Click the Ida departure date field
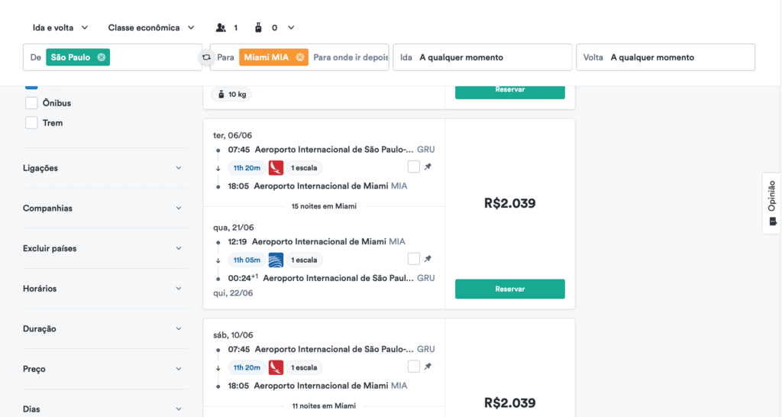This screenshot has width=782, height=417. click(483, 57)
